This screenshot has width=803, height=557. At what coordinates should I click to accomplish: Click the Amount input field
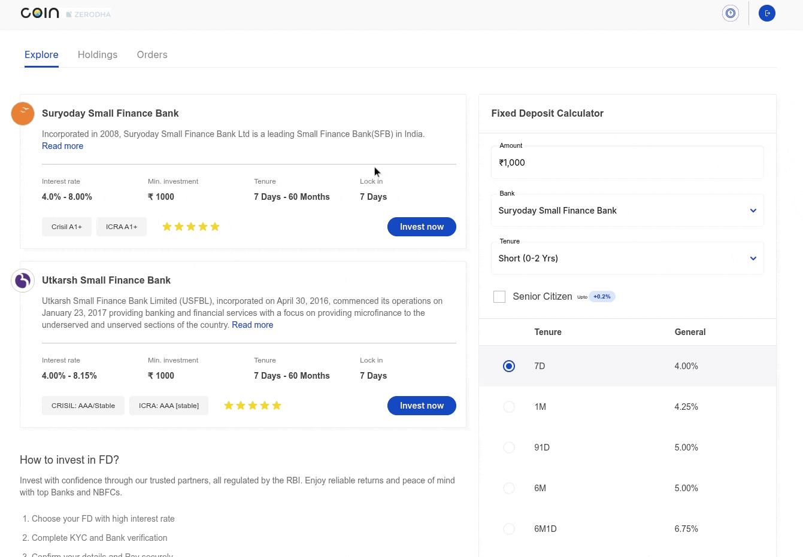pyautogui.click(x=628, y=163)
